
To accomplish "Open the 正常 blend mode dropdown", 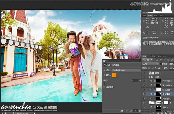I will click(150, 64).
